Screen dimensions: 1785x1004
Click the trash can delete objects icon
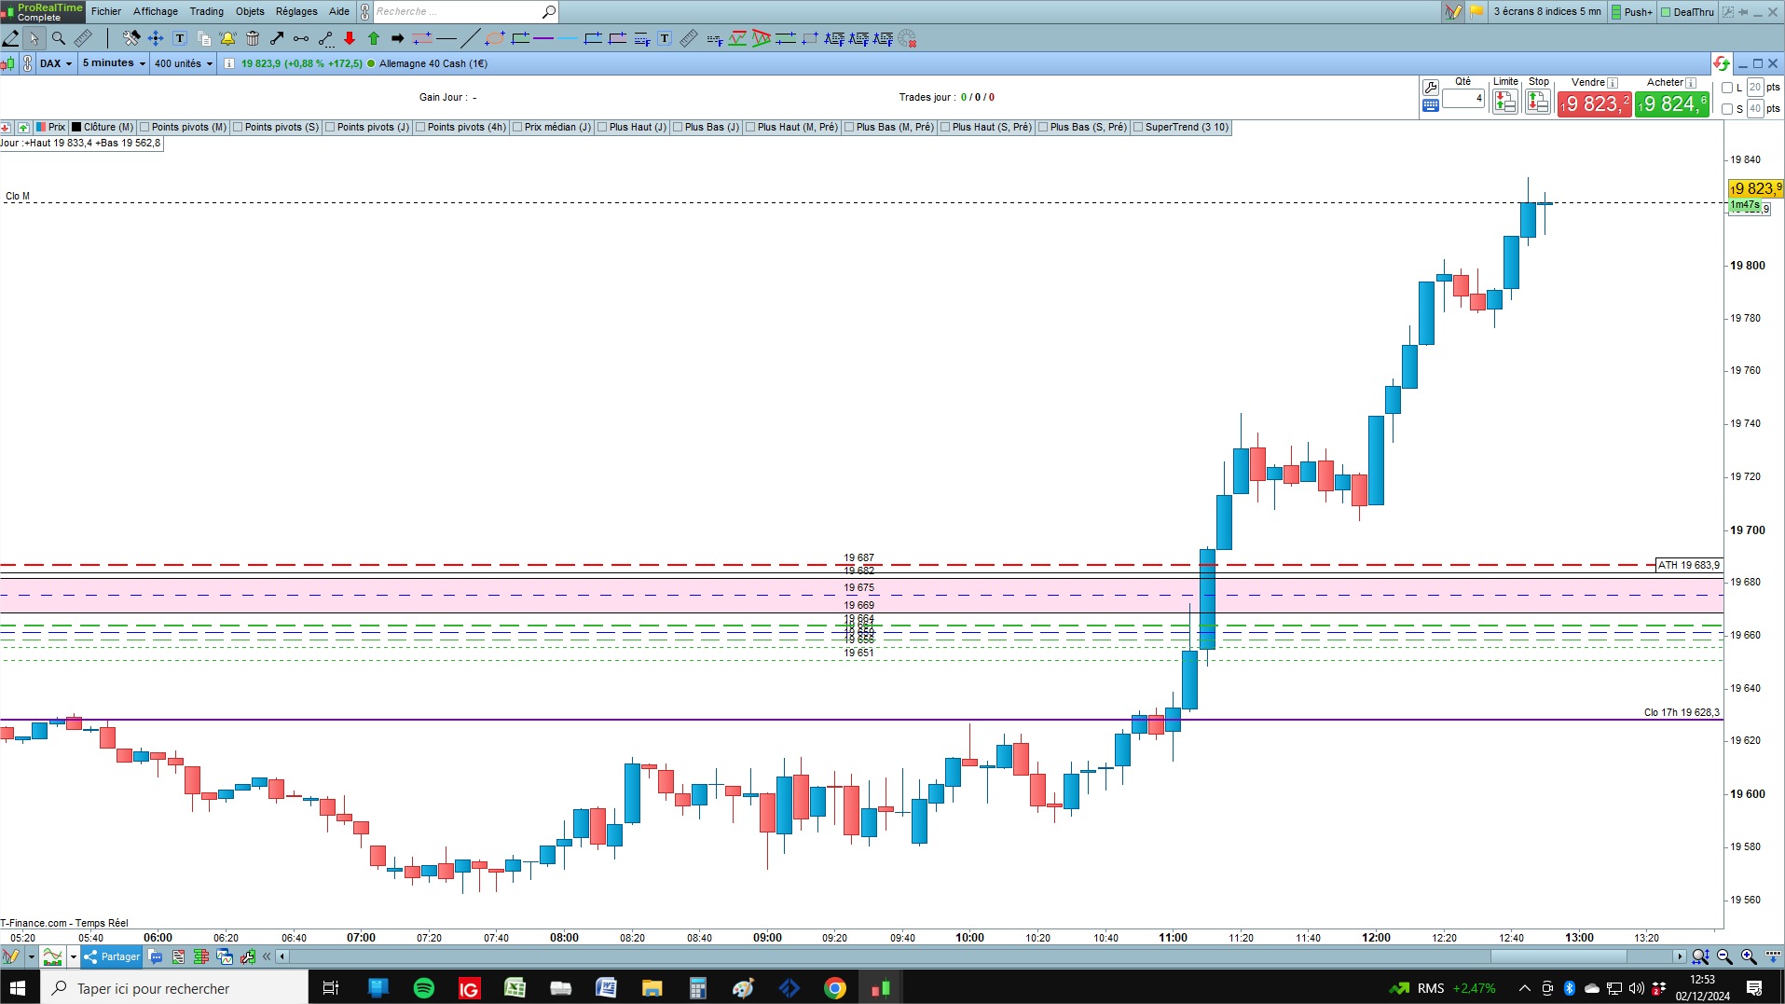coord(253,38)
